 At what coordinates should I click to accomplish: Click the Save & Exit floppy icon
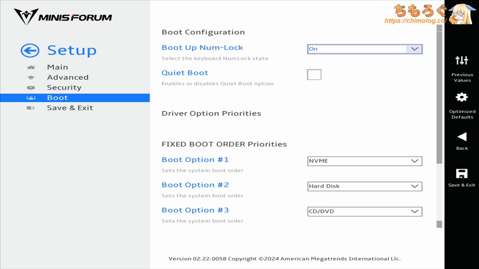(x=462, y=174)
